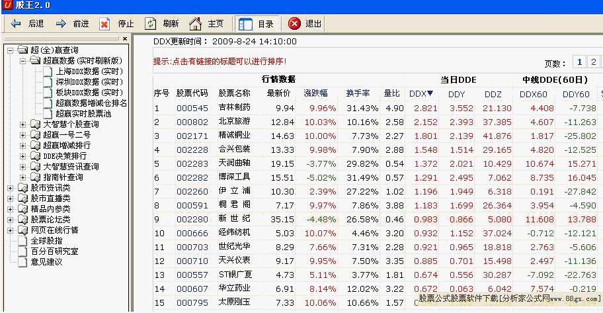Sort by 涨跌幅 column header
This screenshot has width=603, height=313.
click(x=316, y=93)
